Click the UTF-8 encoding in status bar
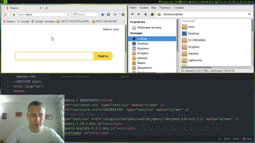The height and width of the screenshot is (143, 255). (227, 139)
